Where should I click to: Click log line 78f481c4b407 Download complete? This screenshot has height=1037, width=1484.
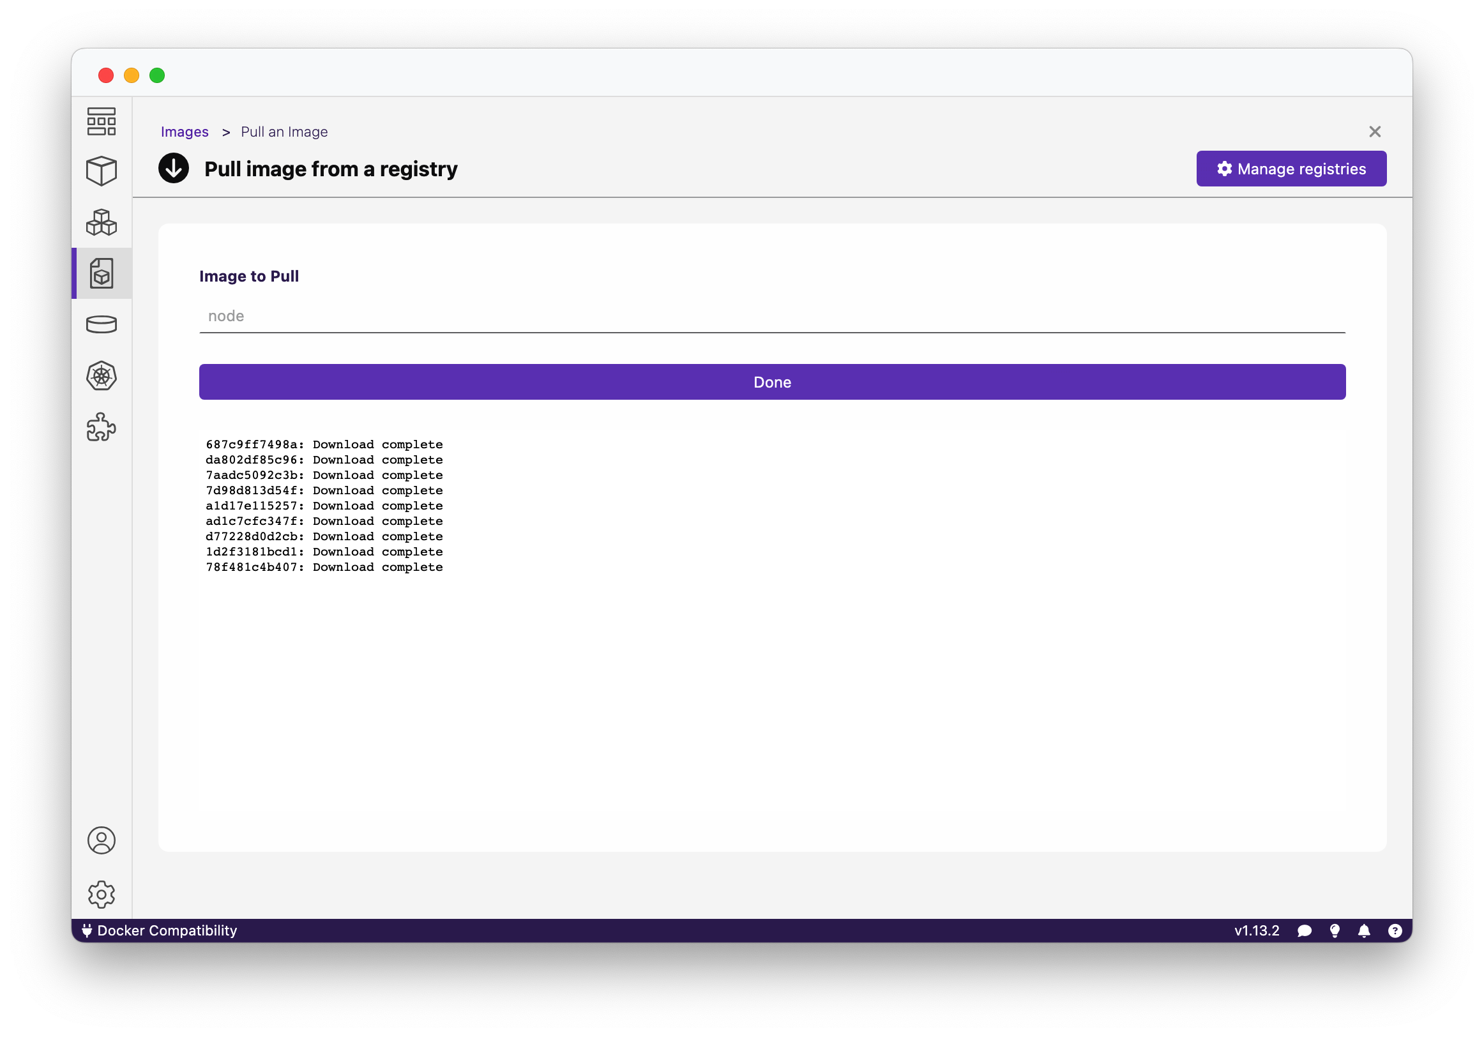coord(324,567)
